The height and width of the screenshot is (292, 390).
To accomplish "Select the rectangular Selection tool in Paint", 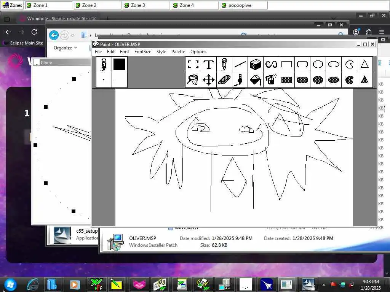I will [x=193, y=64].
